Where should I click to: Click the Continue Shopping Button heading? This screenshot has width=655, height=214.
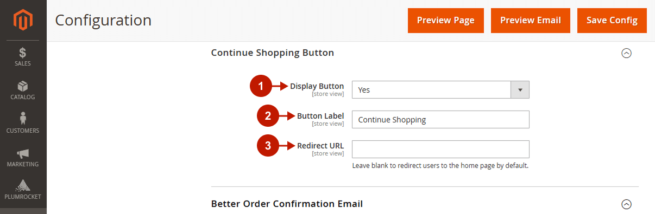(x=273, y=53)
